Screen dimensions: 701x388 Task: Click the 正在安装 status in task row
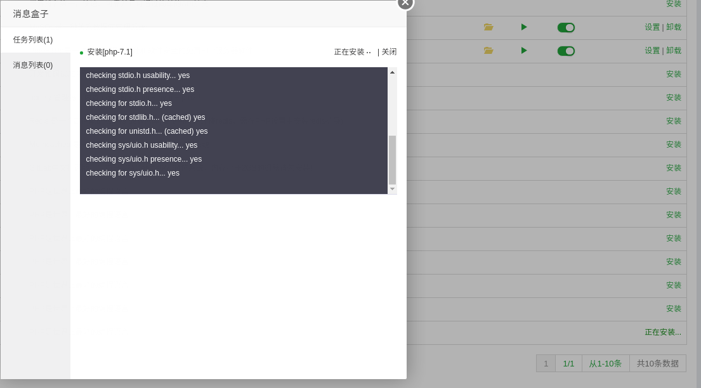click(352, 52)
